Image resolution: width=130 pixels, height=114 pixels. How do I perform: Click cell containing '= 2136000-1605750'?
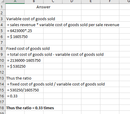(x=24, y=60)
